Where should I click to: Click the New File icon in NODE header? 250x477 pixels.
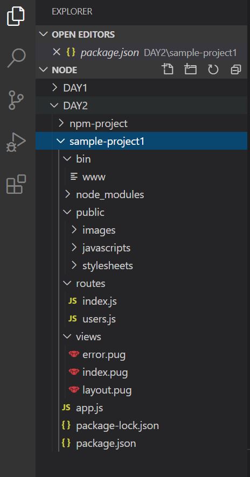(168, 69)
